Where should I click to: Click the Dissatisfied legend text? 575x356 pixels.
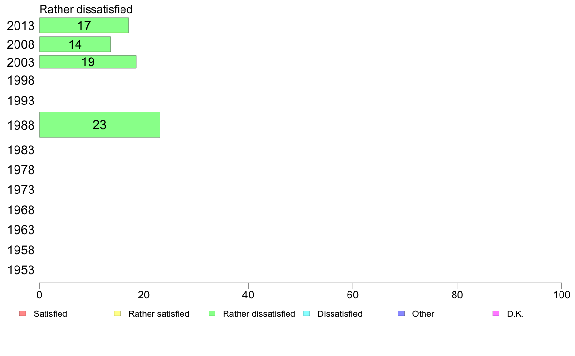click(x=340, y=314)
